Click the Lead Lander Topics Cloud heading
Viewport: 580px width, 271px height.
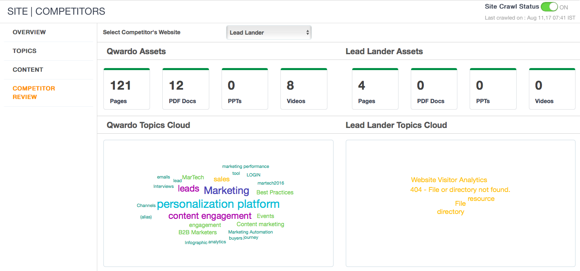[396, 125]
